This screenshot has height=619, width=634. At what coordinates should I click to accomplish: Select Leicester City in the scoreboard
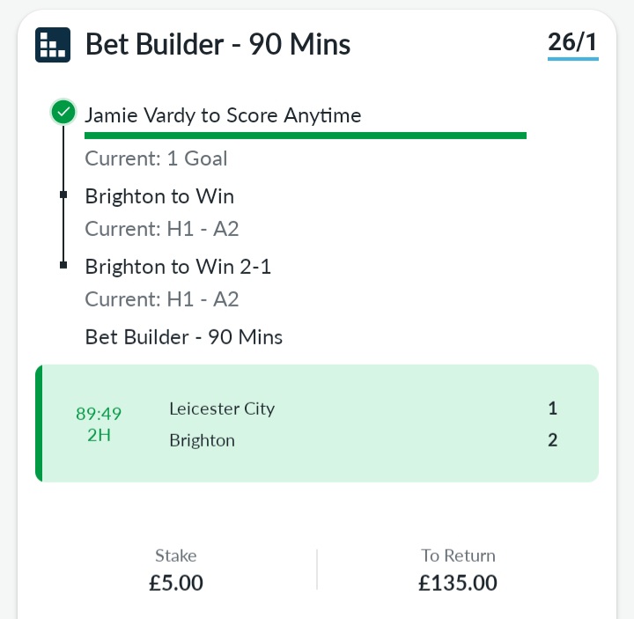click(x=222, y=409)
